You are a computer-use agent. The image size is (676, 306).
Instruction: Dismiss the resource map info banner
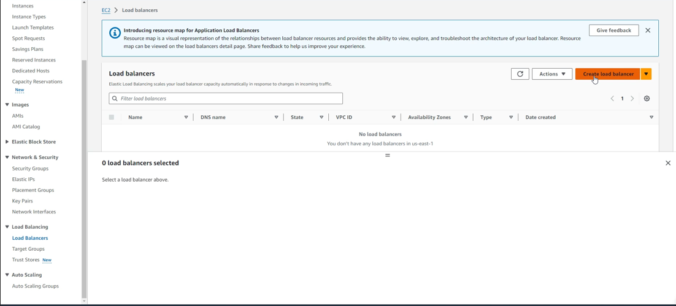coord(648,31)
